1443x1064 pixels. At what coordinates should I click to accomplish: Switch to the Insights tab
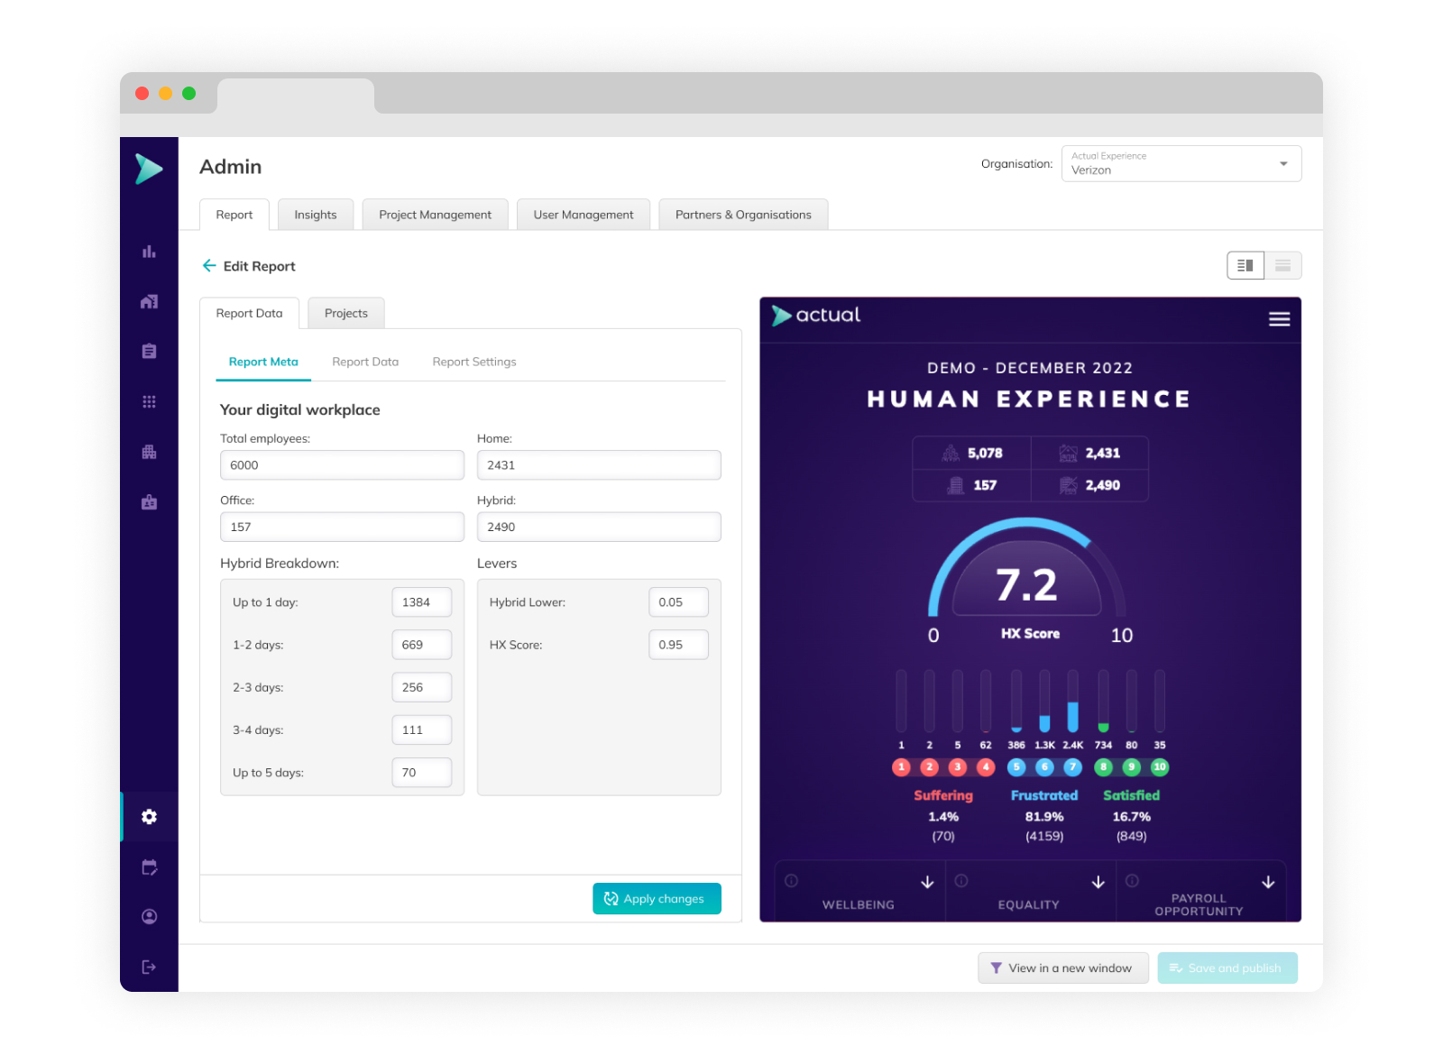click(316, 215)
